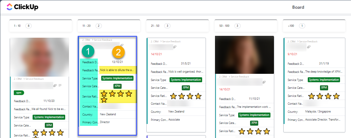Click the 'Director' primary contact value
351x138 pixels.
click(105, 122)
